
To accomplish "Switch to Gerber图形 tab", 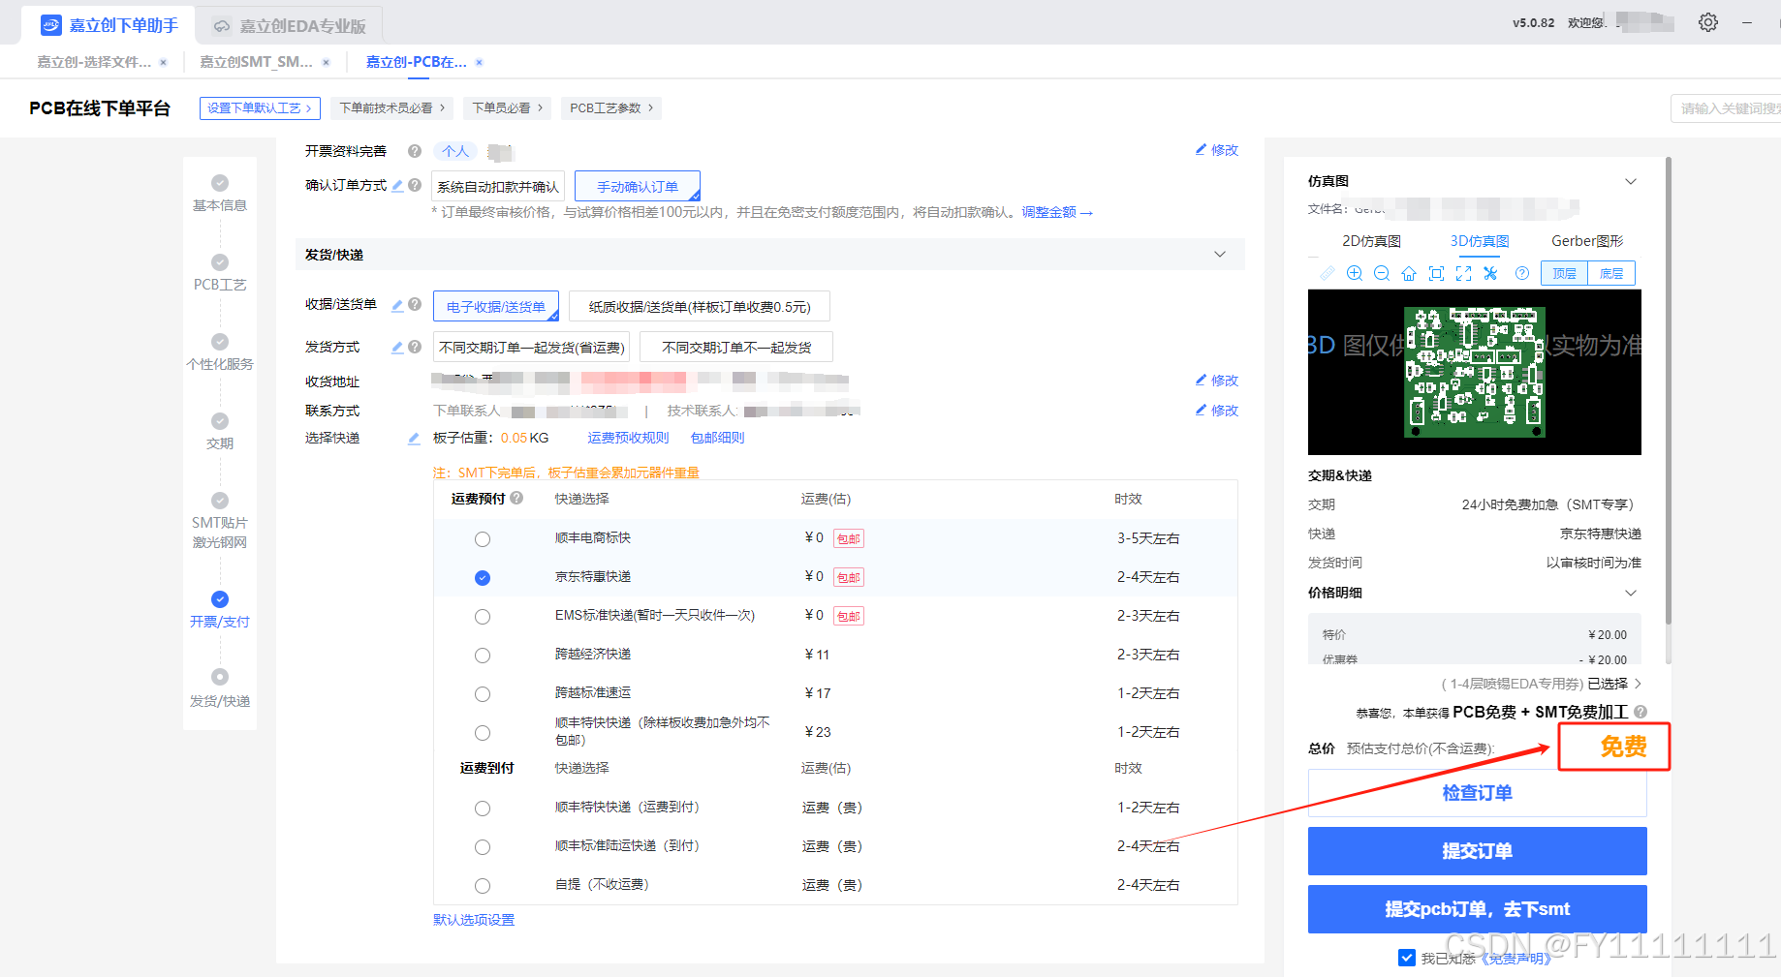I will pyautogui.click(x=1587, y=241).
